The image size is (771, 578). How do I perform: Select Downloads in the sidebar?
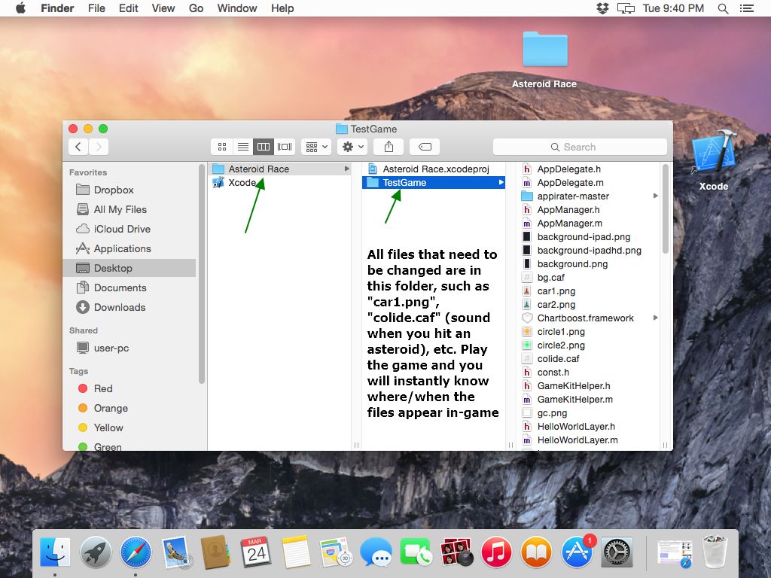pyautogui.click(x=120, y=307)
